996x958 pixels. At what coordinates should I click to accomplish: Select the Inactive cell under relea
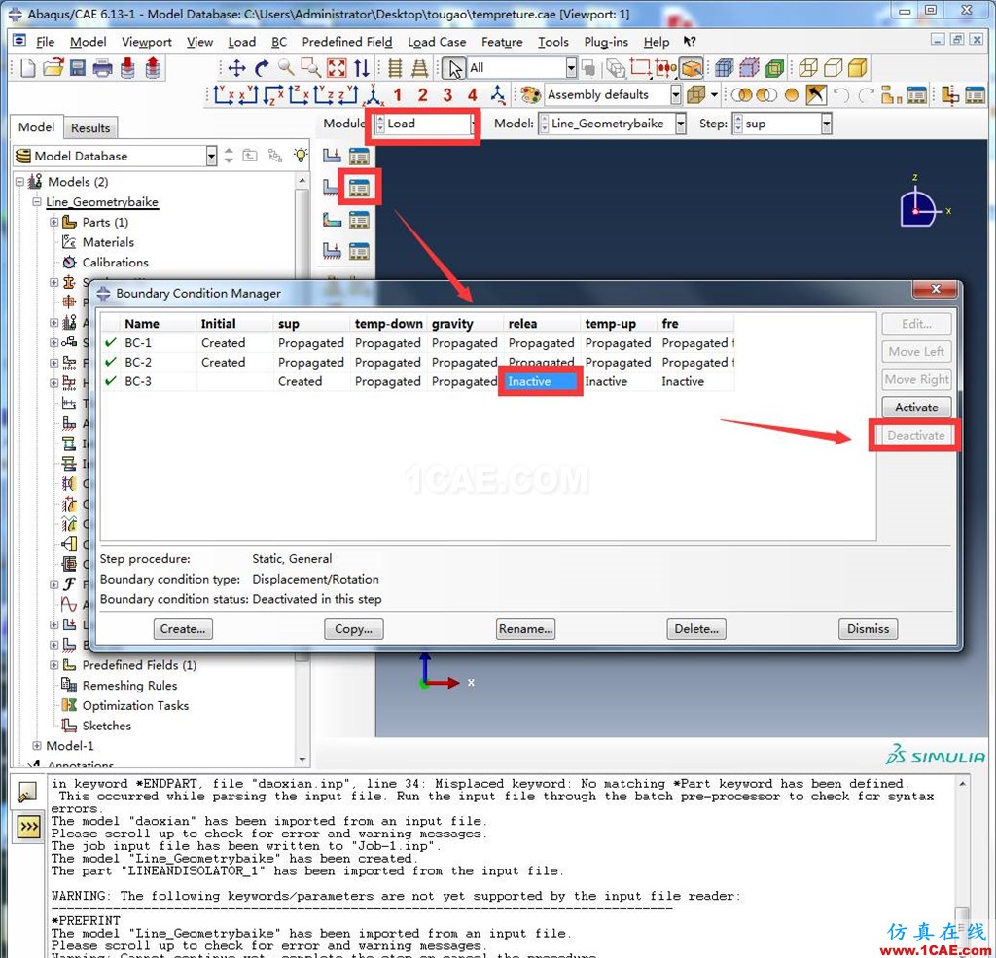click(x=541, y=382)
